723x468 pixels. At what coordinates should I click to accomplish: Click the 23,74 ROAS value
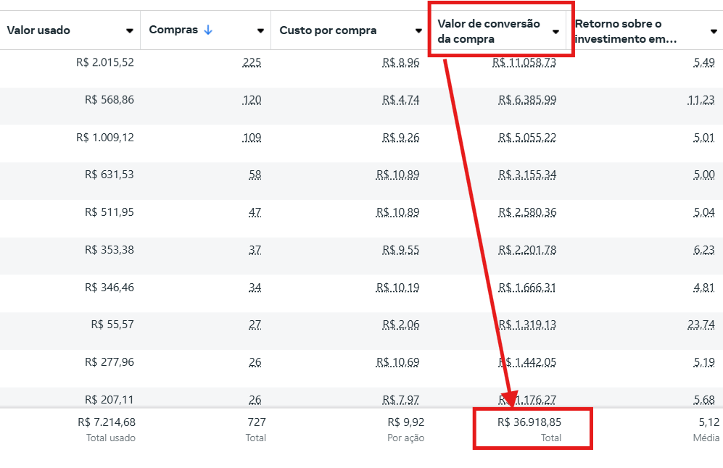click(701, 325)
